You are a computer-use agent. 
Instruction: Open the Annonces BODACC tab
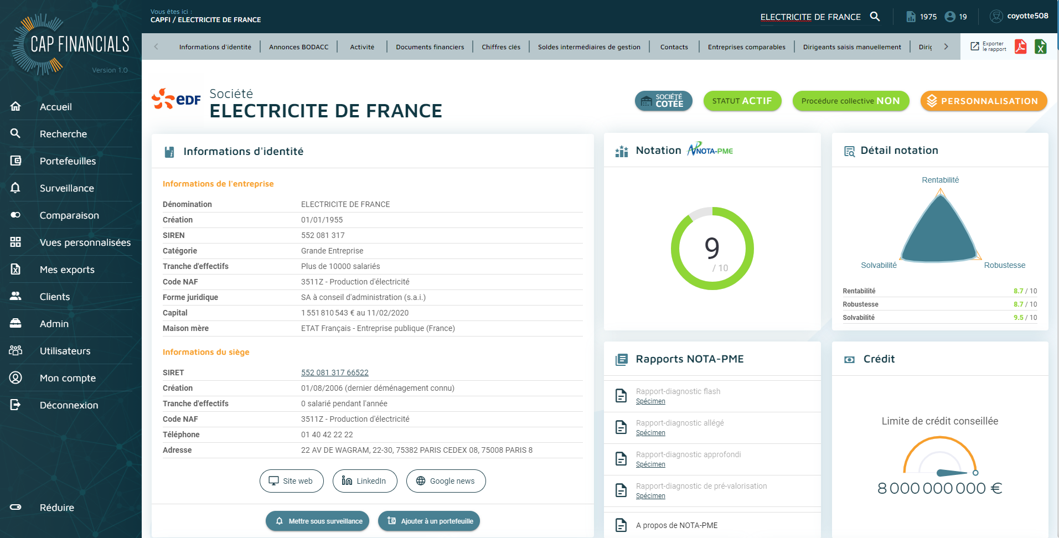pos(299,47)
